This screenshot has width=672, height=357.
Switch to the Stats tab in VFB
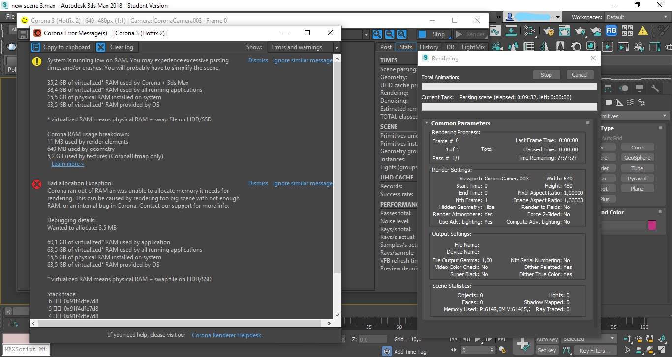point(406,47)
